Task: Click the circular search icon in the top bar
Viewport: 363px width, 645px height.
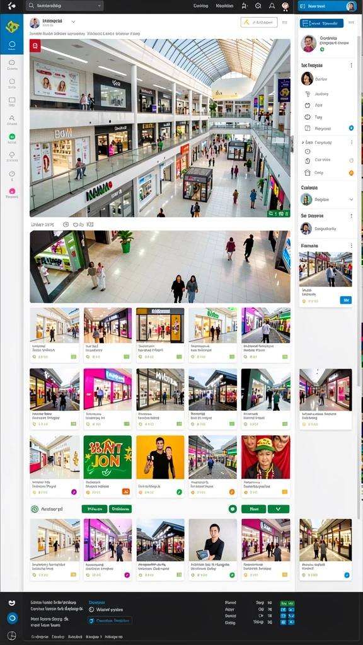Action: 258,6
